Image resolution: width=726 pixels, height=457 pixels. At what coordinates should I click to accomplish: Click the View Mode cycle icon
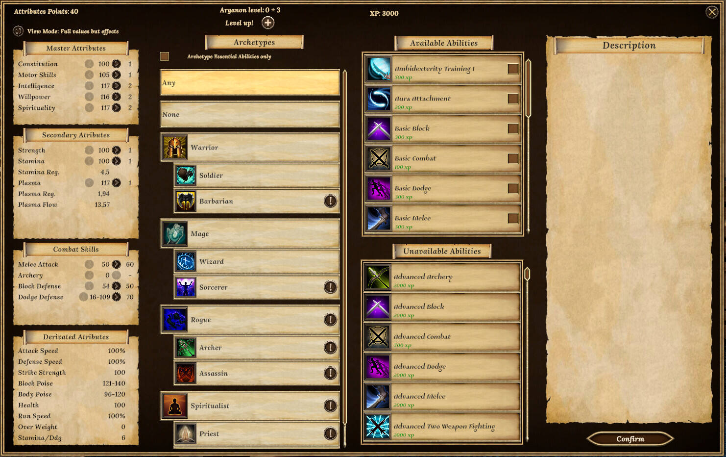pyautogui.click(x=18, y=31)
